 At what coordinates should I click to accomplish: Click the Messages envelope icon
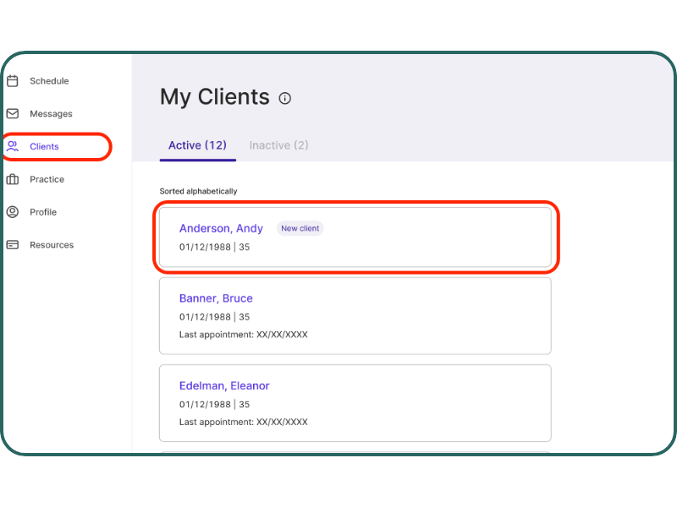13,113
